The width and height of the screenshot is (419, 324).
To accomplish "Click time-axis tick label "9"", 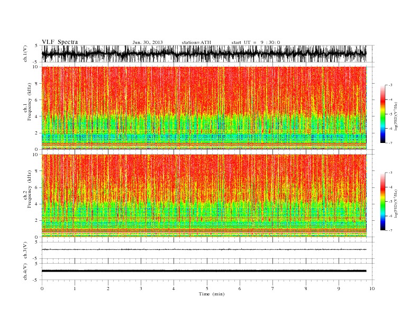I will tap(339, 289).
